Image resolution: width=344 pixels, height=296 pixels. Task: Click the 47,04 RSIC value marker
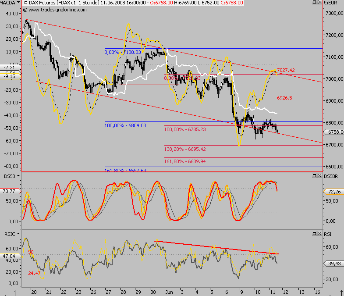point(11,256)
